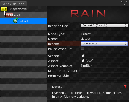Click the Aspect expression e icon
This screenshot has height=102, width=129.
[83, 60]
